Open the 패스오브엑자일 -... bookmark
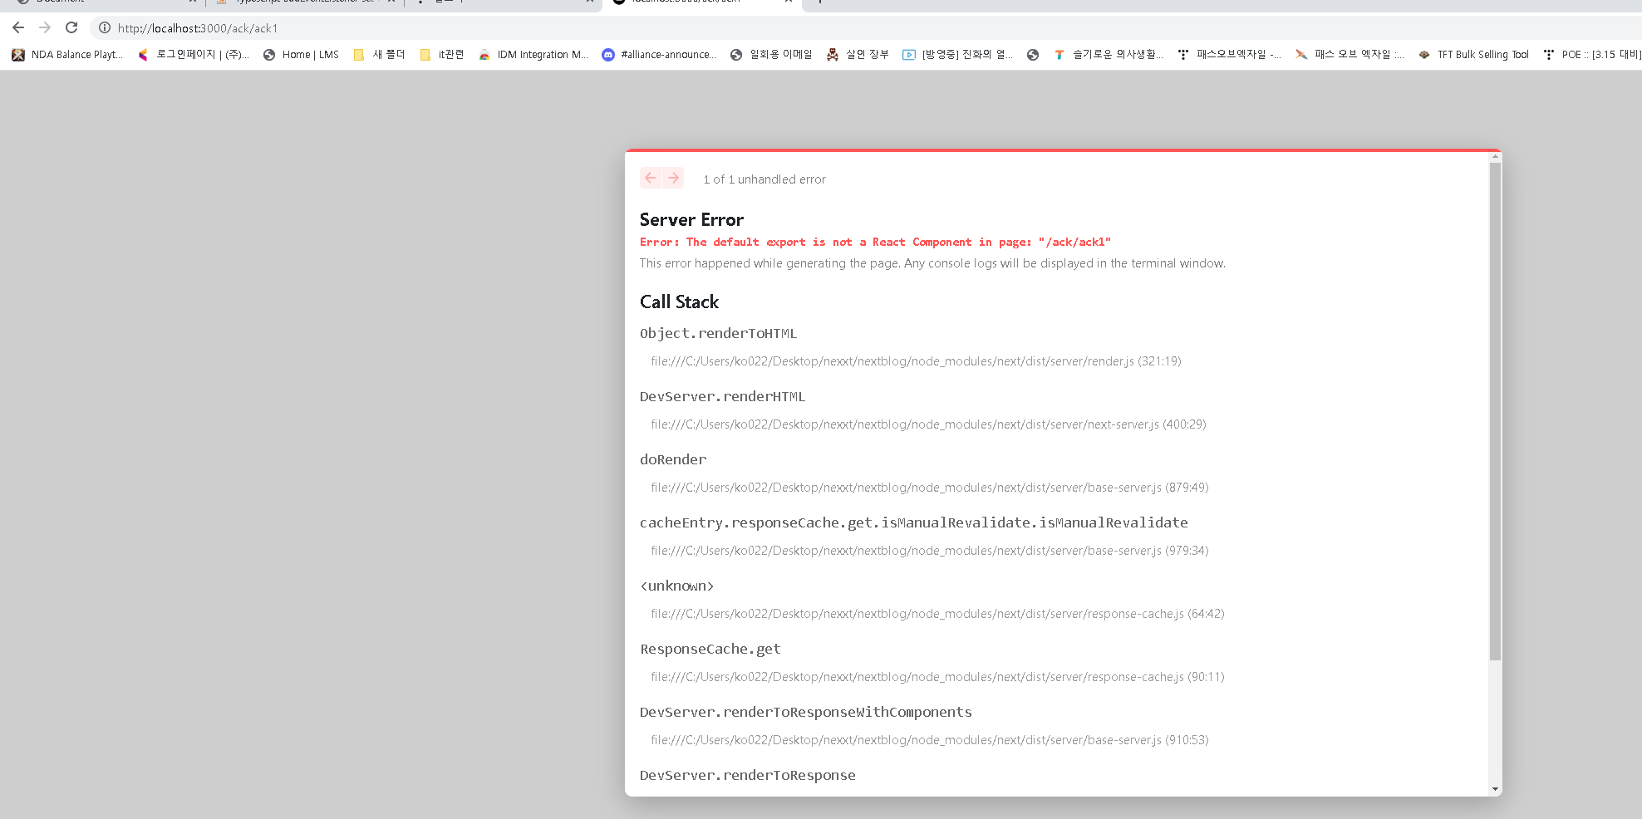Image resolution: width=1642 pixels, height=819 pixels. point(1230,55)
